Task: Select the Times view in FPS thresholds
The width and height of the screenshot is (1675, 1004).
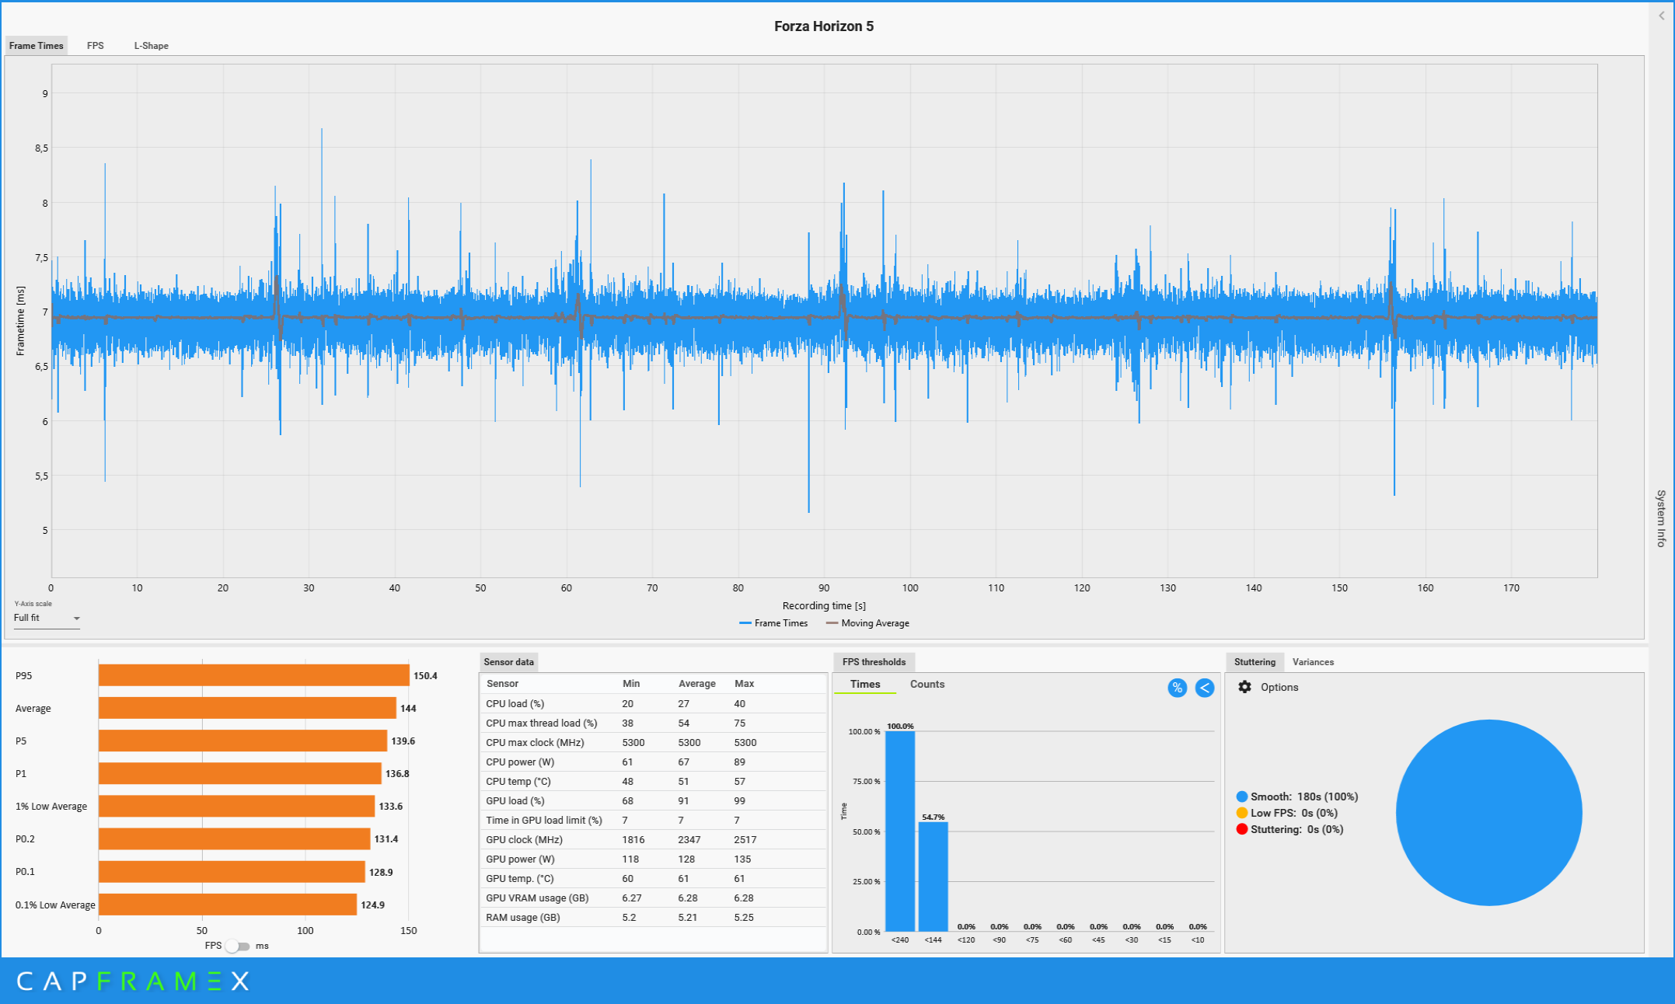Action: (x=864, y=684)
